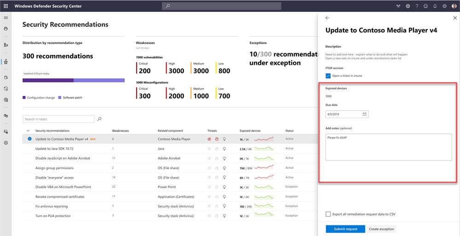
Task: Focus the top global search box
Action: click(x=221, y=6)
